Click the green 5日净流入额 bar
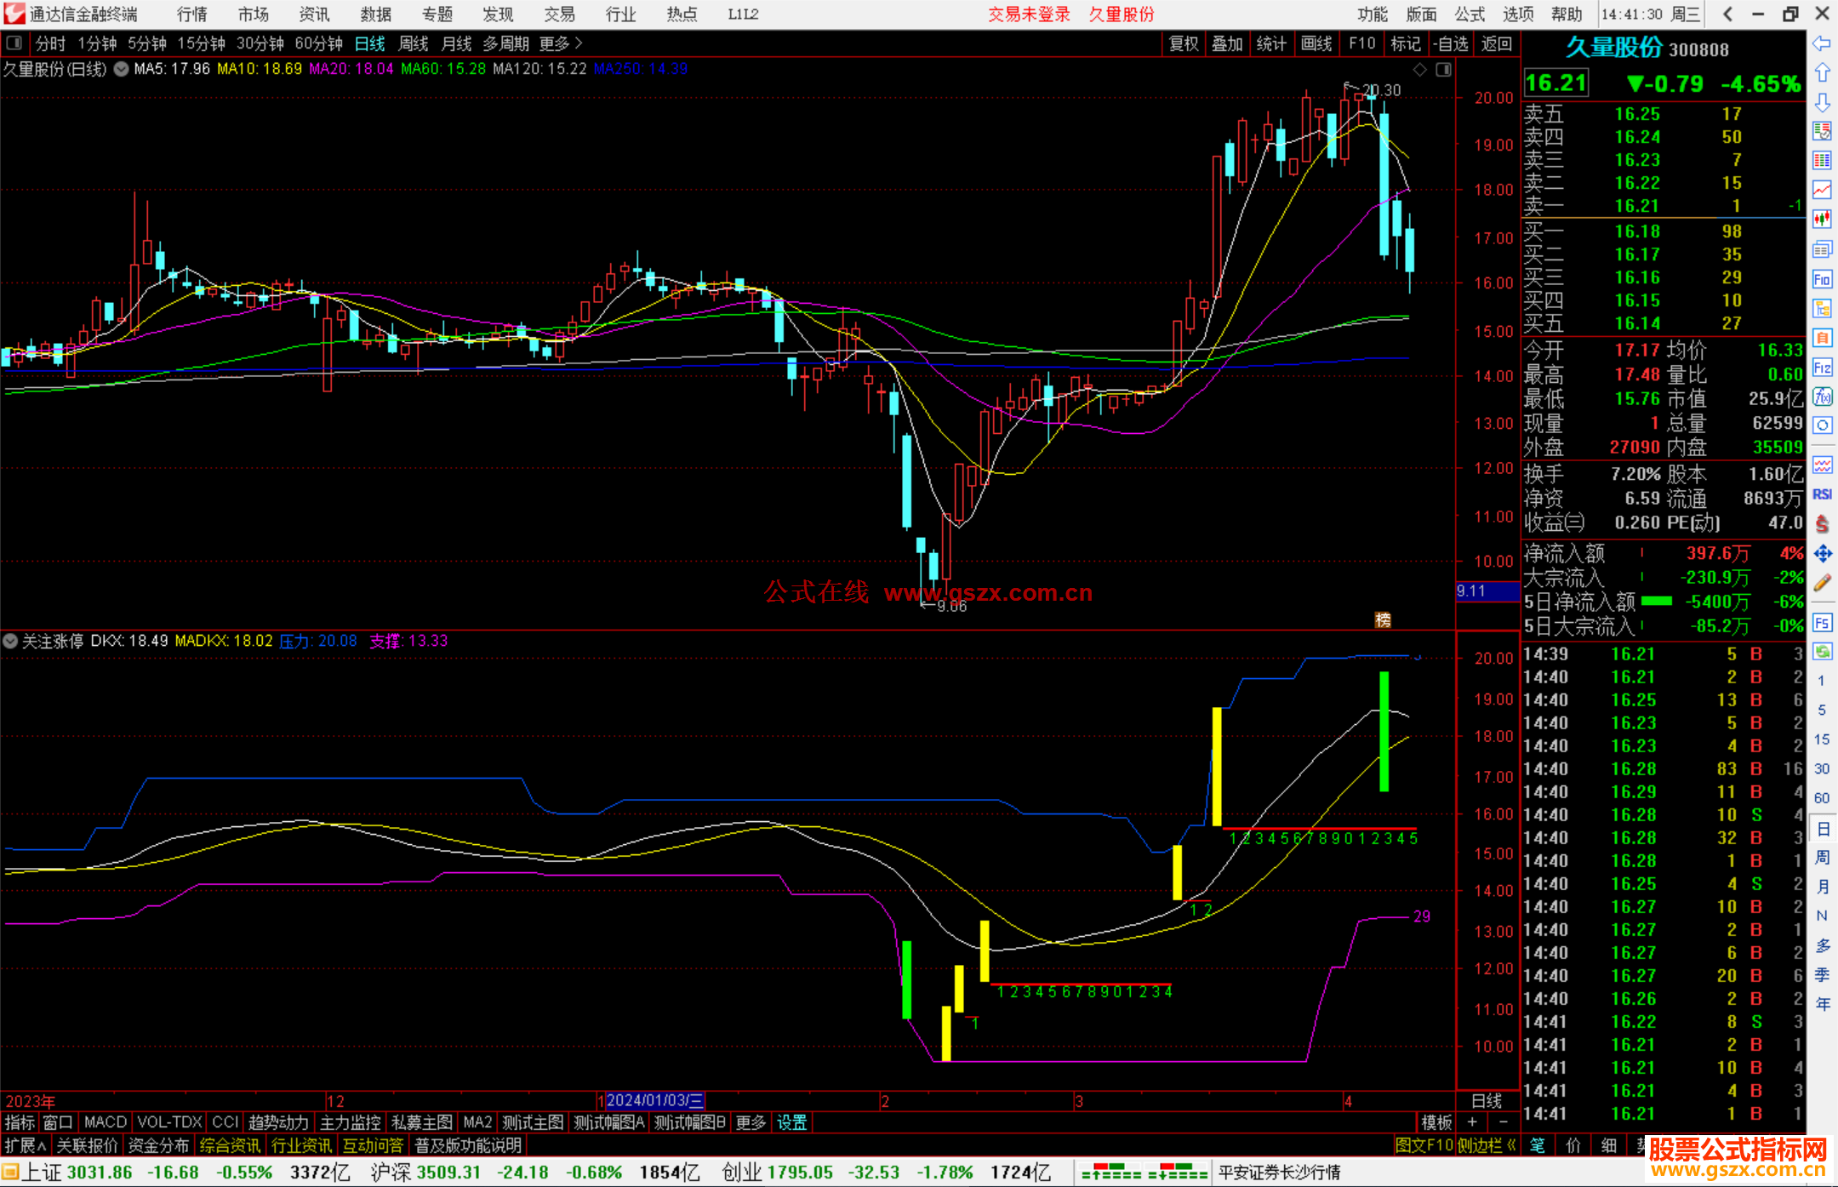Viewport: 1838px width, 1187px height. (x=1656, y=602)
